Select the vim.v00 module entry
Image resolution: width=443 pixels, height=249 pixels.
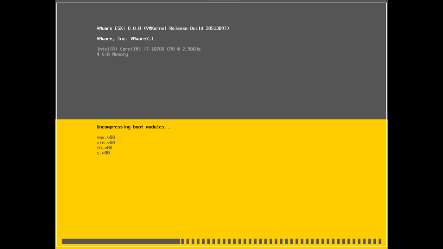tap(106, 142)
